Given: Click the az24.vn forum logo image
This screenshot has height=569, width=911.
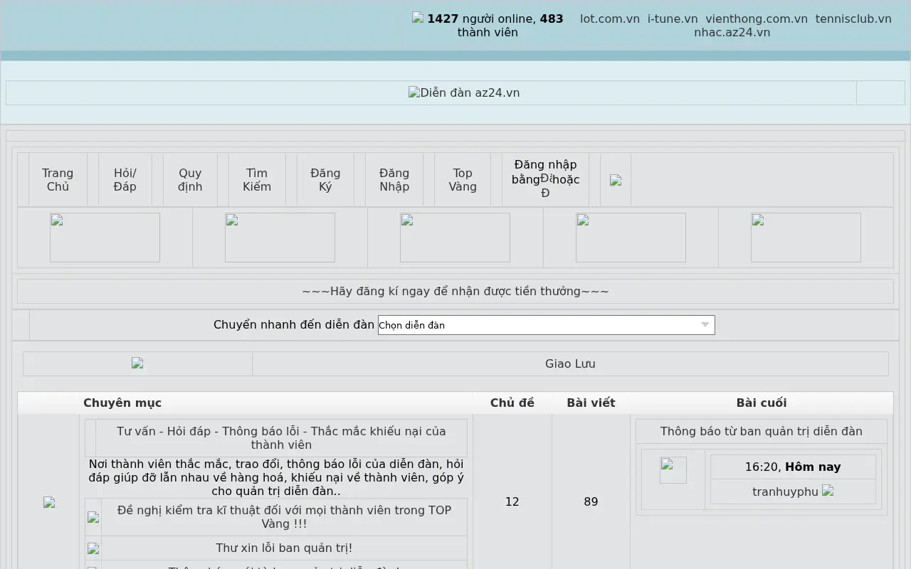Looking at the screenshot, I should point(464,92).
